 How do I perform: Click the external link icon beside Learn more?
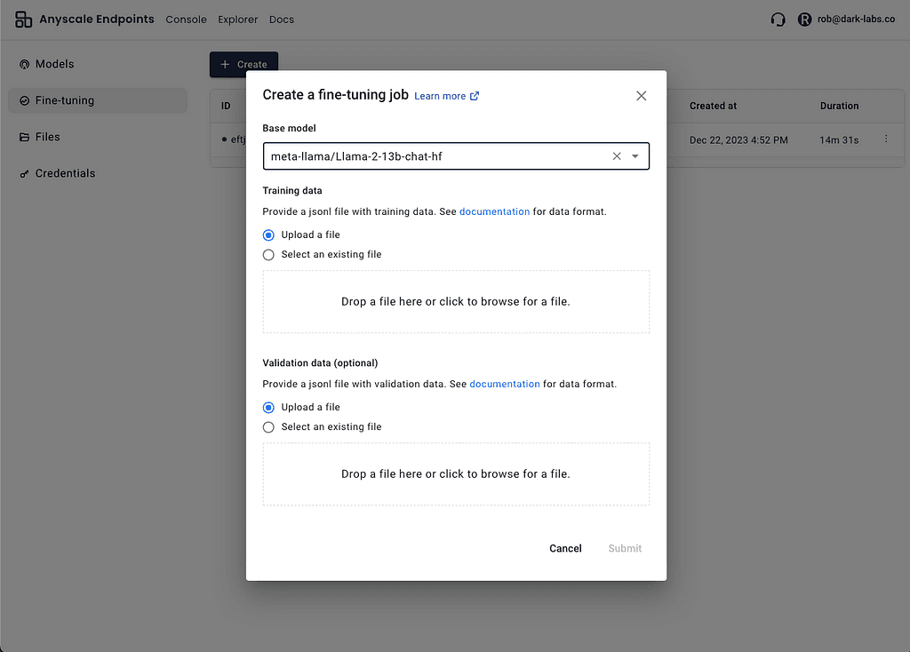coord(475,96)
